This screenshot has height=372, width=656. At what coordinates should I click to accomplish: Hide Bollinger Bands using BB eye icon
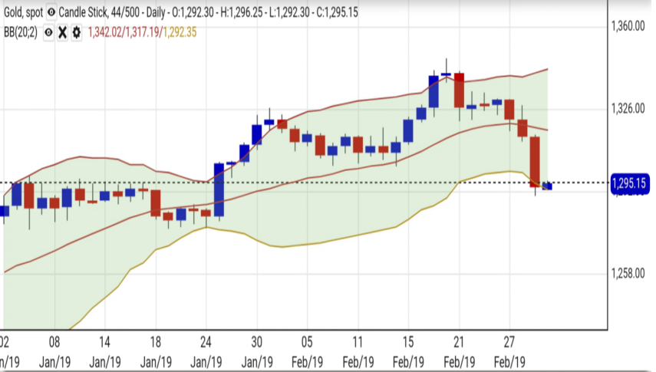pos(48,32)
